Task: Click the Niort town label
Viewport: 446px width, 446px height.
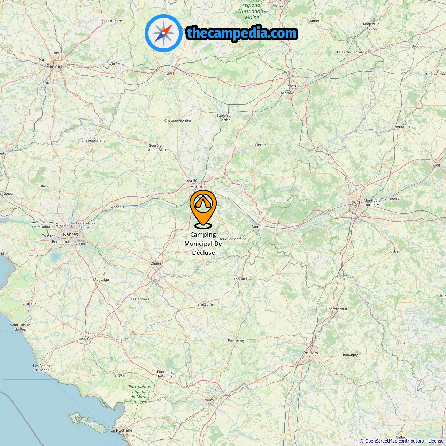Action: tap(209, 400)
